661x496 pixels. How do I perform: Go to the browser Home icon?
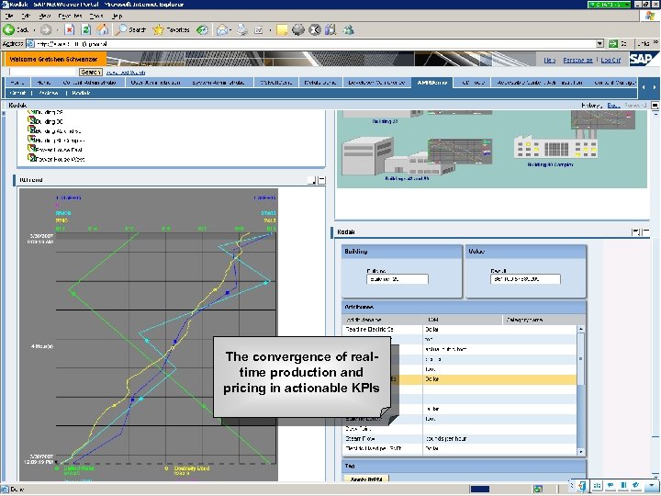[103, 29]
